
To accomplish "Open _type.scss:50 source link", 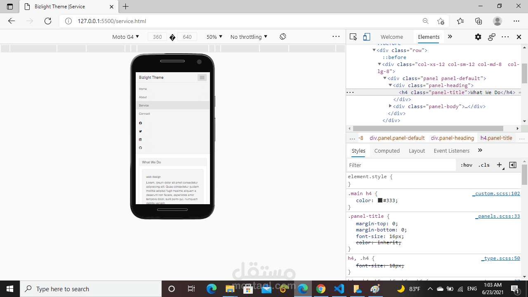I will pos(500,259).
